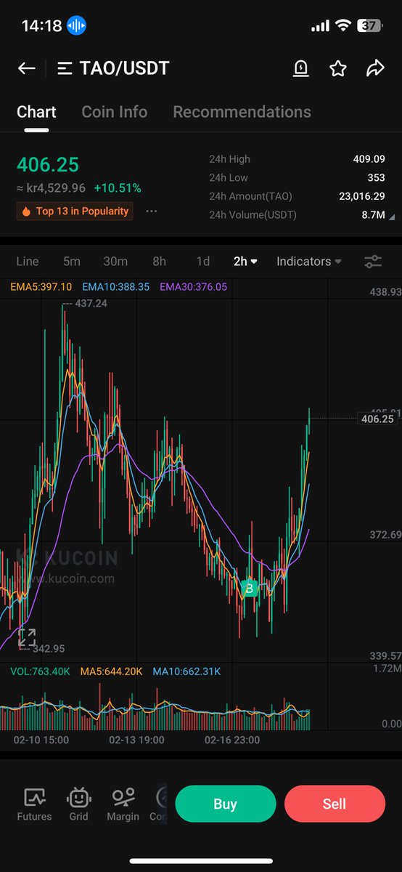Tap the 437.24 high price marker
The image size is (402, 872).
point(91,304)
